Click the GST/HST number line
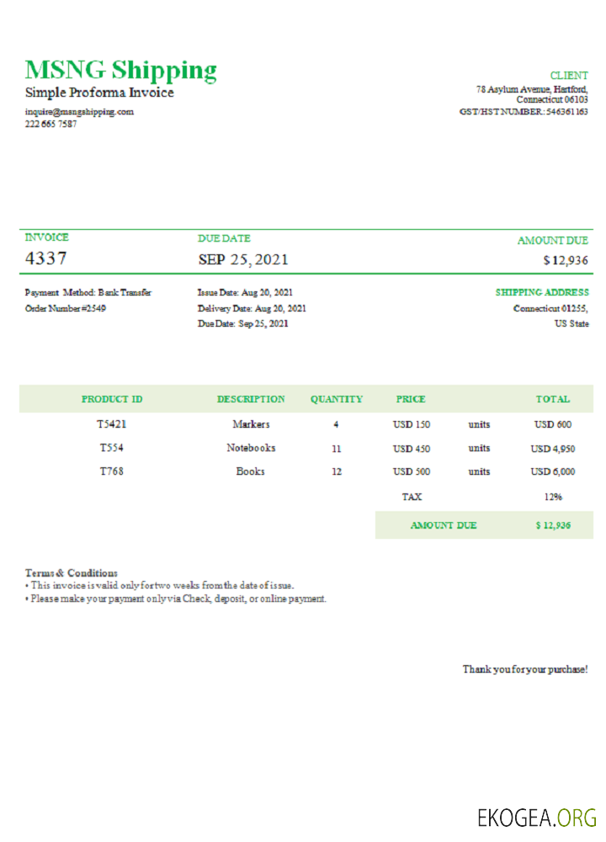This screenshot has width=606, height=842. (x=524, y=111)
